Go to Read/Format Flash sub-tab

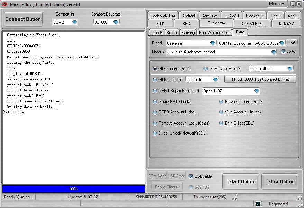click(214, 32)
